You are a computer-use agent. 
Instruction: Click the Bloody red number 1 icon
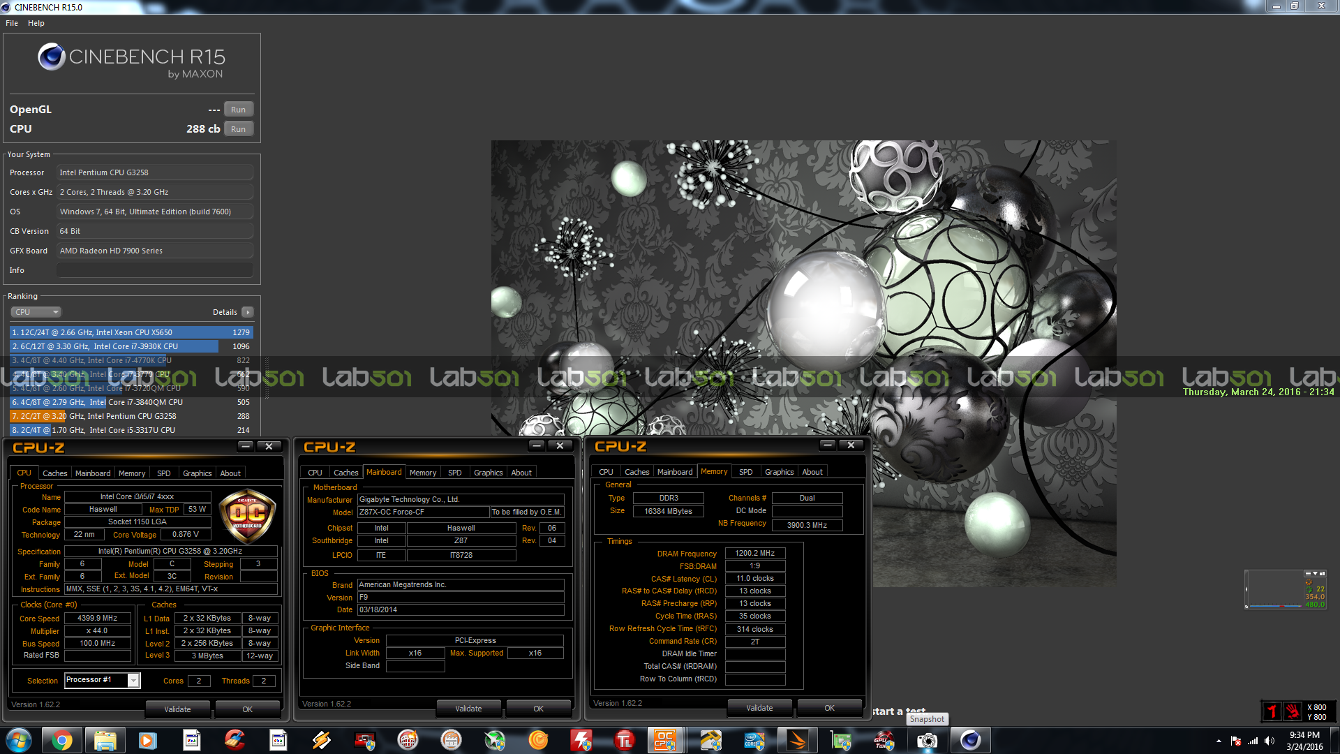click(1272, 711)
